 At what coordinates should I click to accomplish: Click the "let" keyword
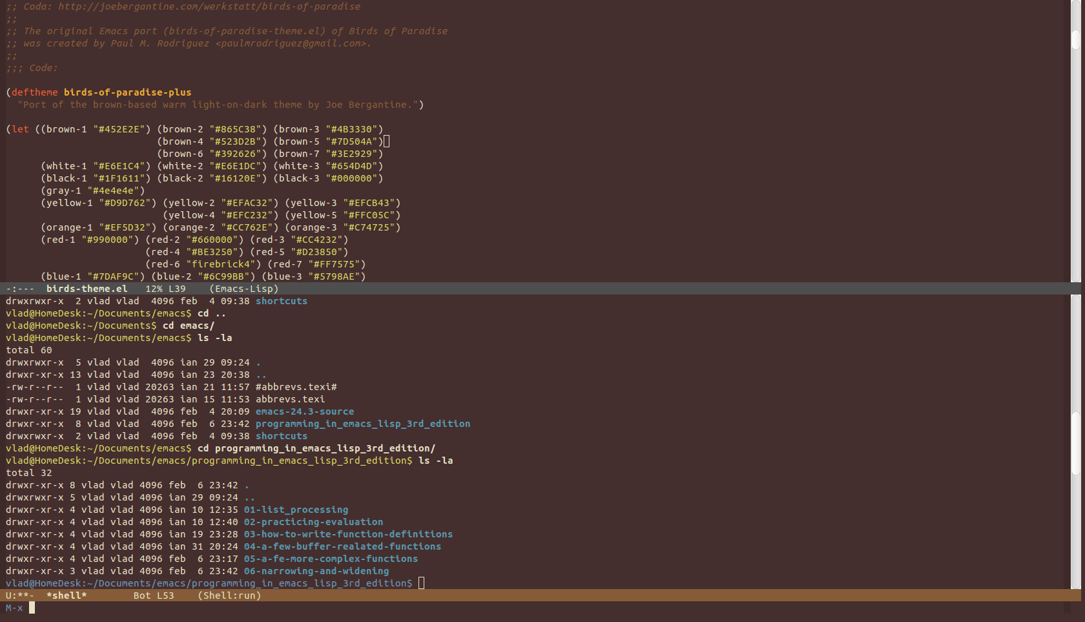20,129
